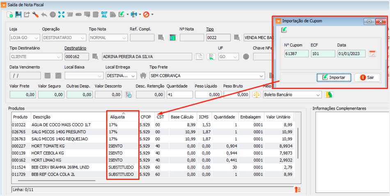The height and width of the screenshot is (196, 390).
Task: Click the Peso Líquido input field
Action: 208,95
